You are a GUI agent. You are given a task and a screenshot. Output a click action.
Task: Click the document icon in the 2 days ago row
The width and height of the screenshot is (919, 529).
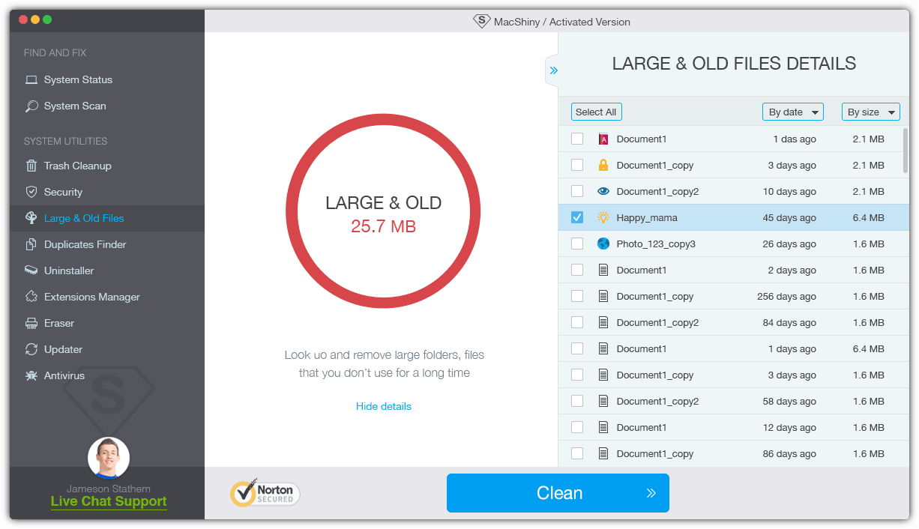(x=603, y=270)
